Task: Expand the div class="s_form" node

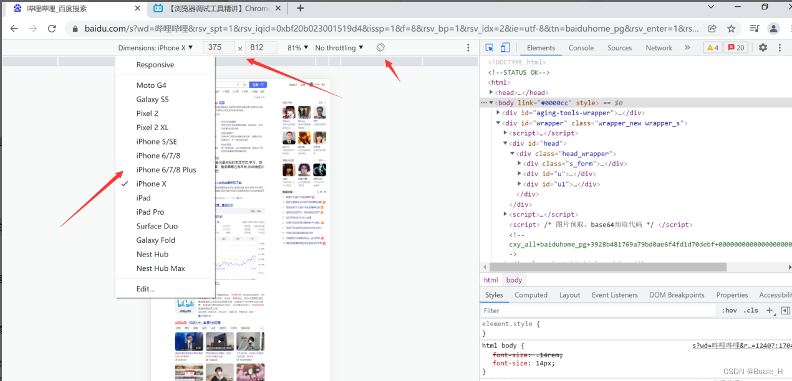Action: pyautogui.click(x=519, y=164)
